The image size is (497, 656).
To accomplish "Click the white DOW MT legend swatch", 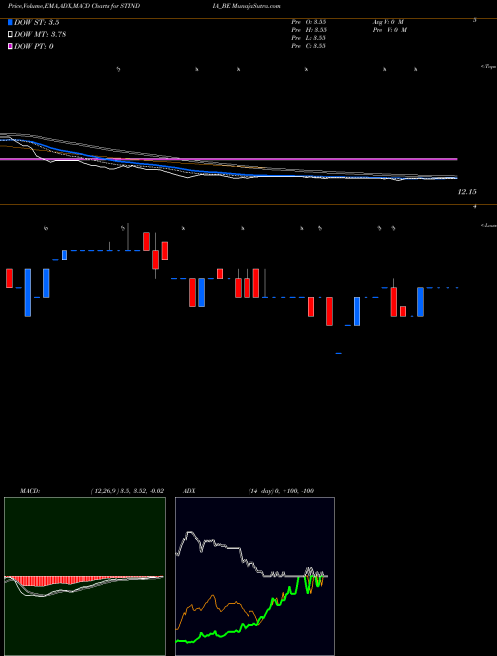I will [10, 35].
